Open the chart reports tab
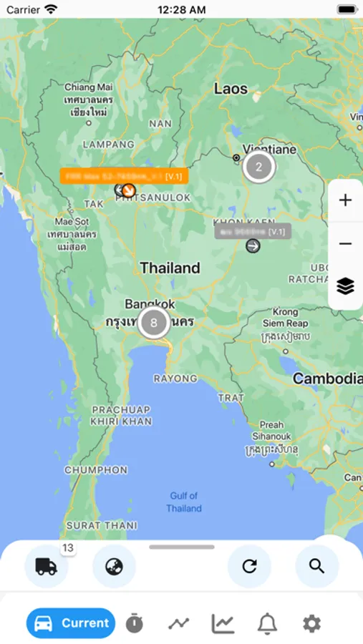 tap(223, 624)
